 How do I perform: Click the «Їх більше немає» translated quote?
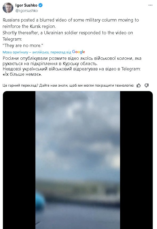pyautogui.click(x=22, y=74)
